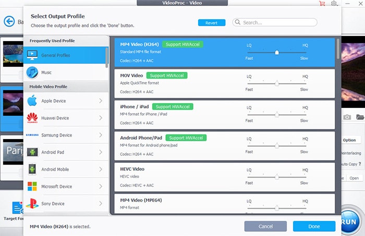Adjust Android Phone/Pad quality slider
Image resolution: width=365 pixels, height=236 pixels.
(x=277, y=146)
